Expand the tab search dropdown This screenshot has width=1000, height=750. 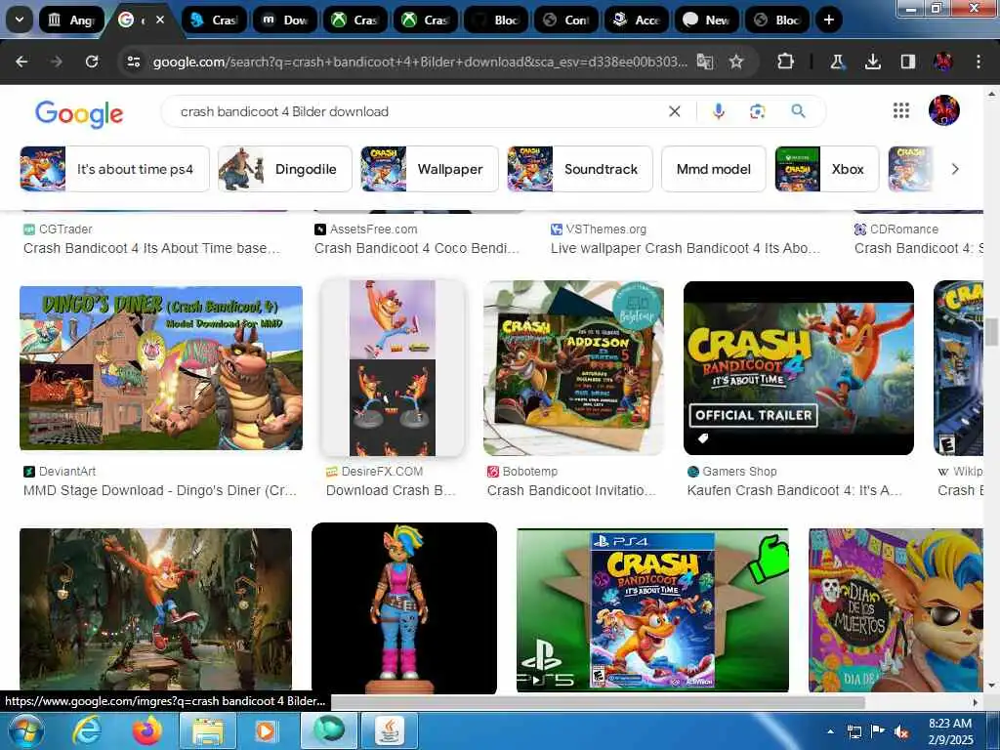click(20, 20)
